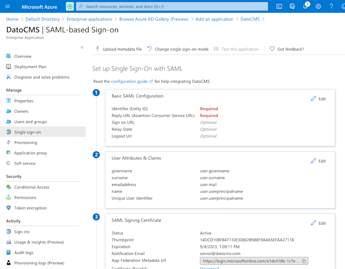
Task: Go to Home breadcrumb
Action: click(x=12, y=19)
